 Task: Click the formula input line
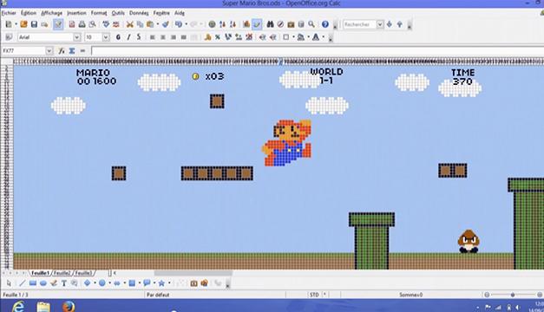click(317, 51)
